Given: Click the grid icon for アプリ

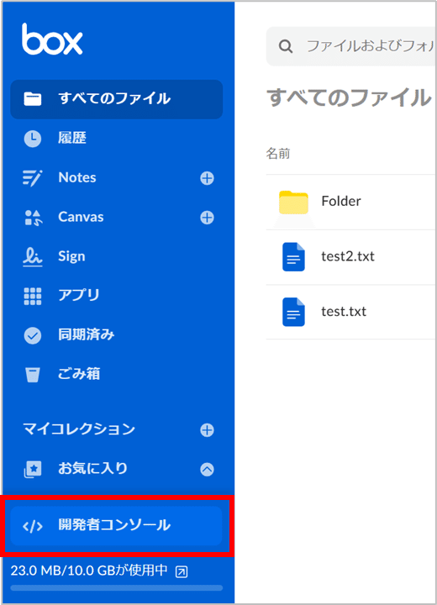Looking at the screenshot, I should [33, 297].
